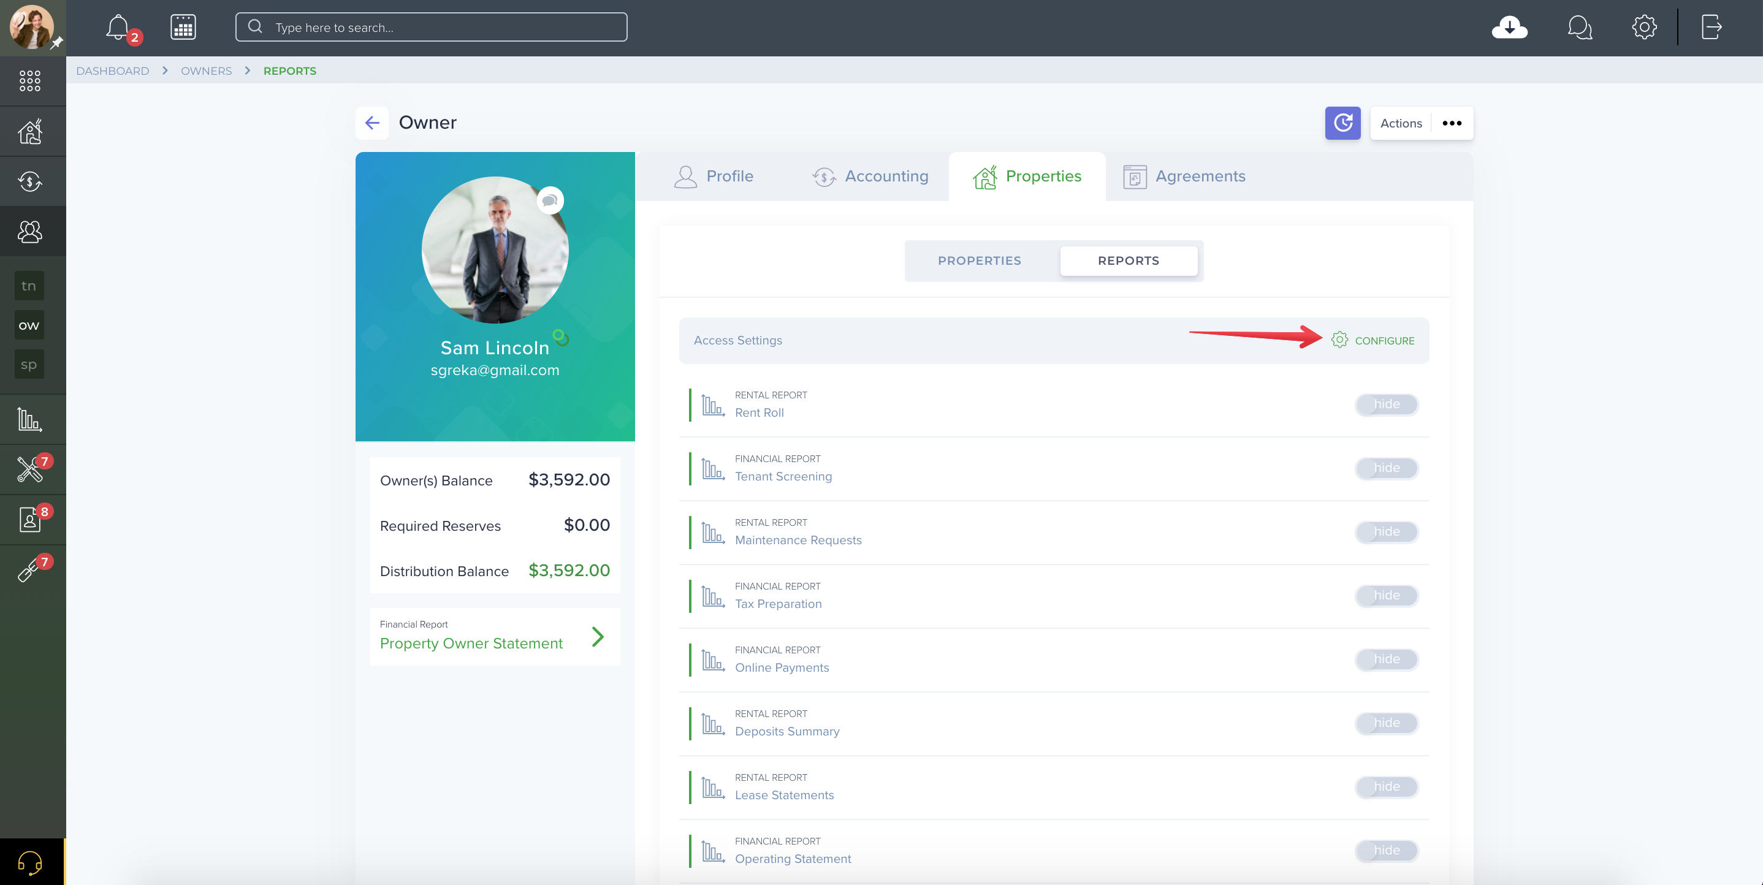Open the wrench sidebar icon with badge 7

pyautogui.click(x=30, y=569)
